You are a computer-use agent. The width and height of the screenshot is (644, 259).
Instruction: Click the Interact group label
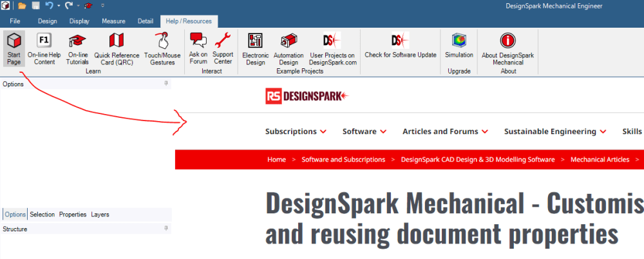coord(211,71)
